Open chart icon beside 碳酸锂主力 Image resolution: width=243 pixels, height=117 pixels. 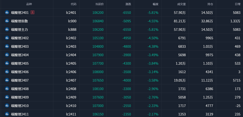pos(7,29)
